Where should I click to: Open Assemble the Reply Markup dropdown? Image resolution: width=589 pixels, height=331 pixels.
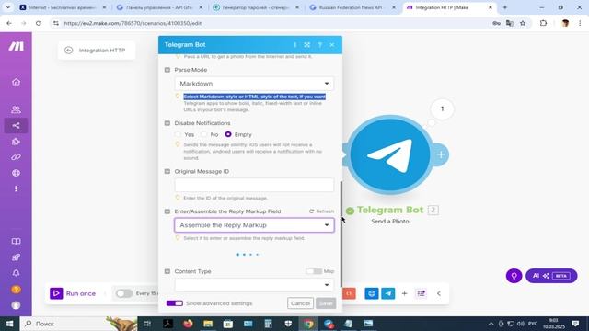[x=254, y=225]
